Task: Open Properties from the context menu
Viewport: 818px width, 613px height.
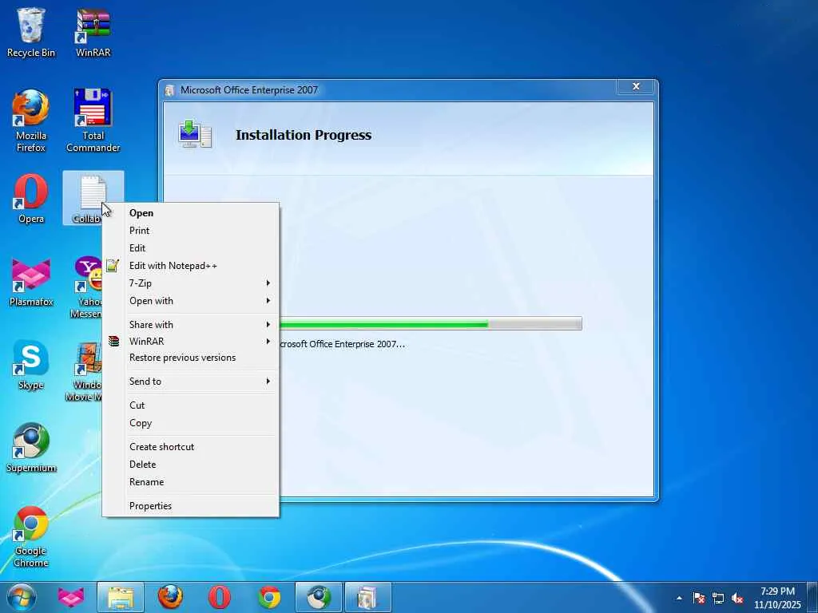Action: (x=190, y=505)
